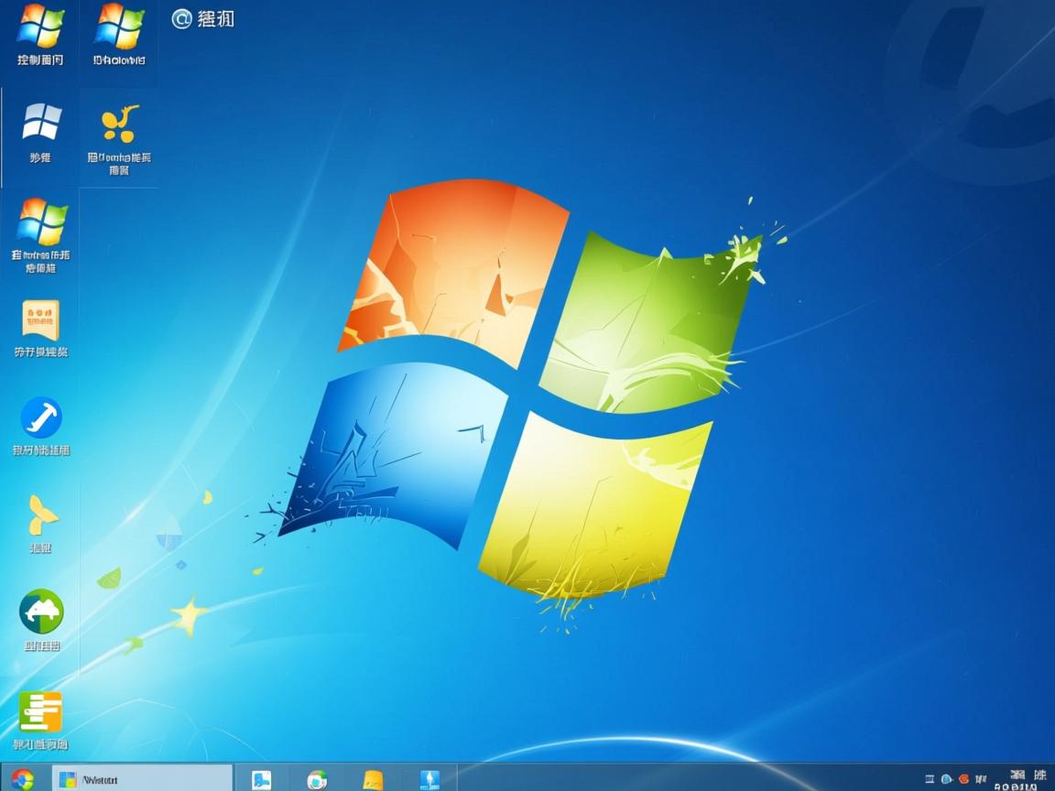Launch the green circle animal icon shortcut
The height and width of the screenshot is (791, 1055).
point(41,612)
